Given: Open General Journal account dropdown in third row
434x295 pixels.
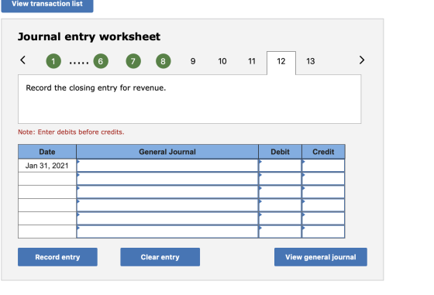Looking at the screenshot, I should 167,192.
